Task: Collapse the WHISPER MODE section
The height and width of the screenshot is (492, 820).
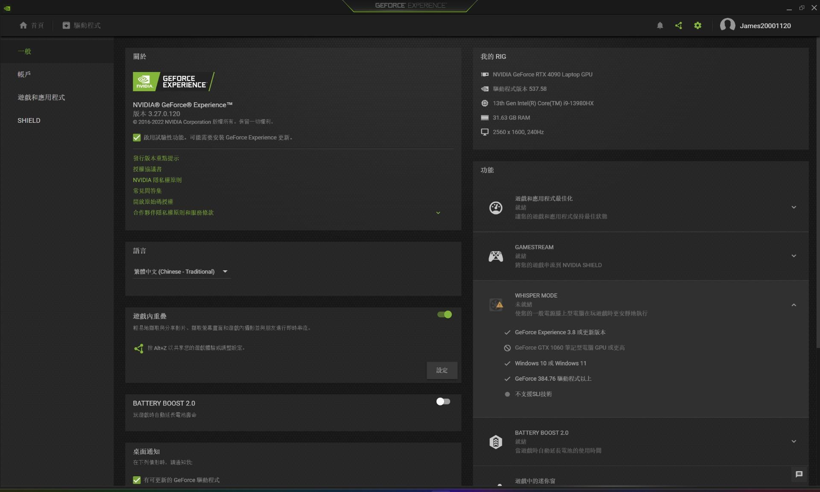Action: (794, 305)
